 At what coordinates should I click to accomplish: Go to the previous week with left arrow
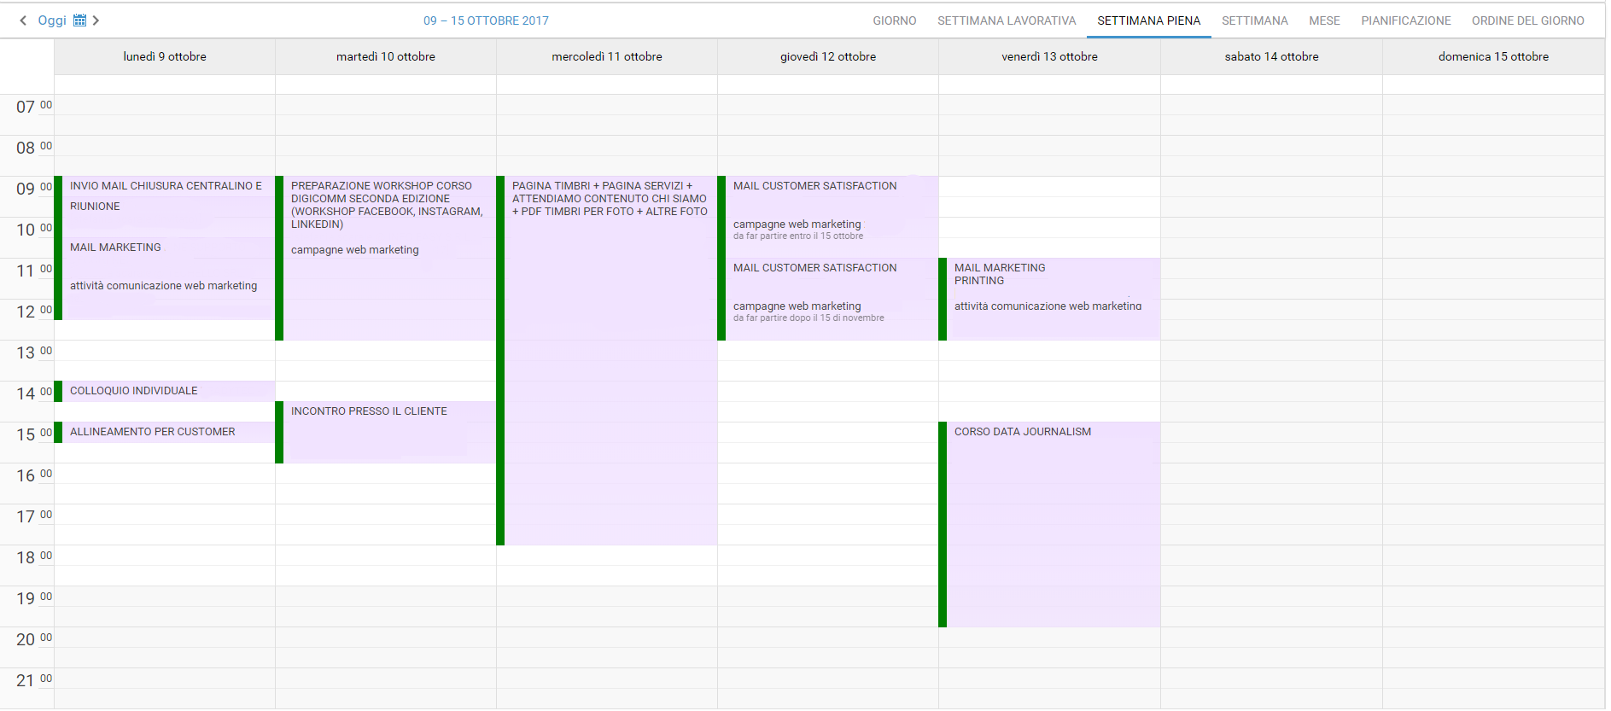pos(23,20)
